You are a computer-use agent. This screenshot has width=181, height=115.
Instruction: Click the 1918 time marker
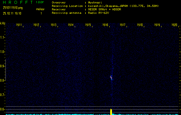(140, 25)
